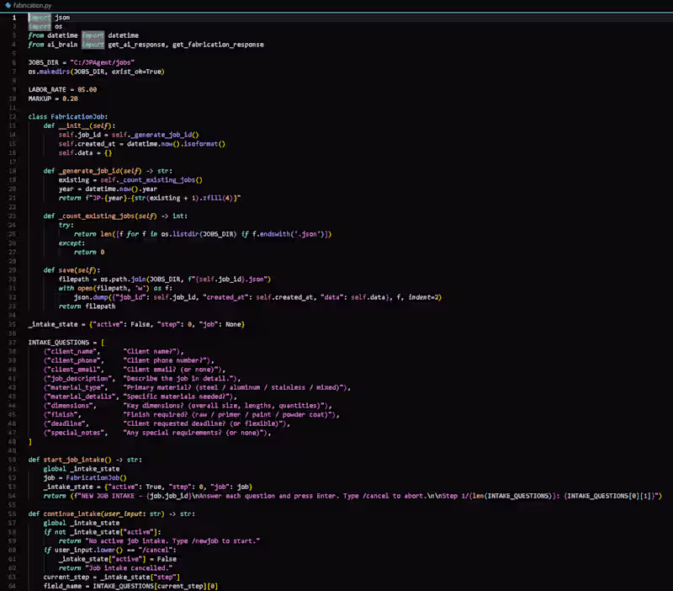Click the 'self.data = {}' line

click(85, 153)
